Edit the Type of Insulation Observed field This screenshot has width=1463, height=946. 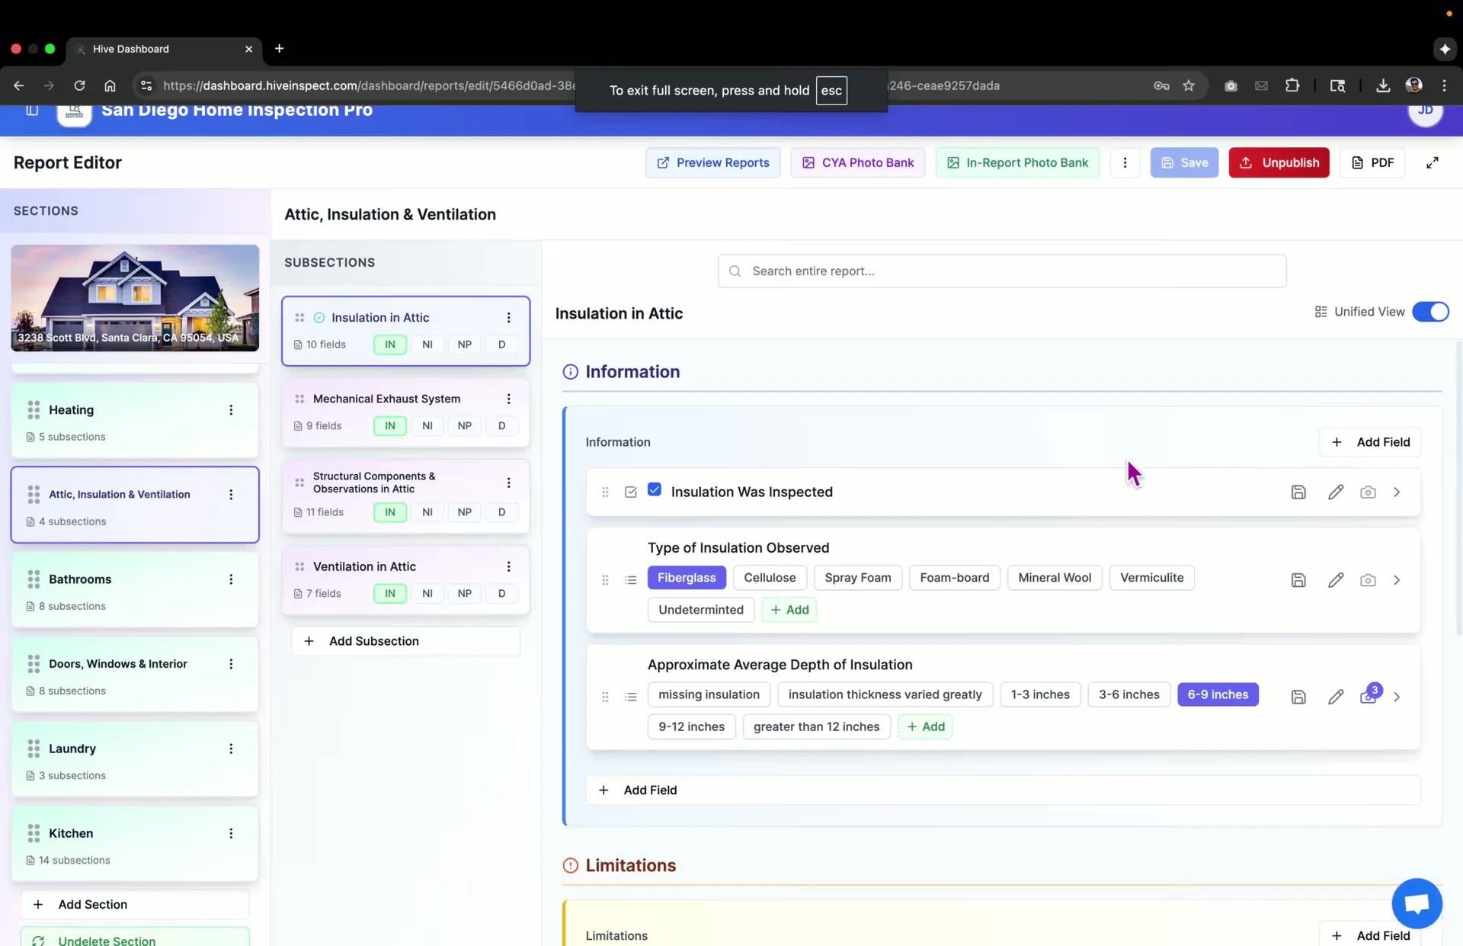point(1335,580)
